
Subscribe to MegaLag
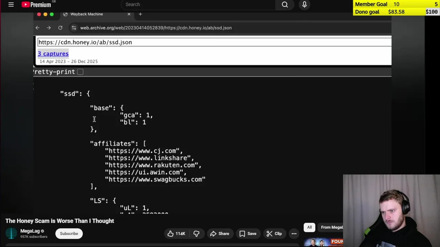(x=69, y=234)
